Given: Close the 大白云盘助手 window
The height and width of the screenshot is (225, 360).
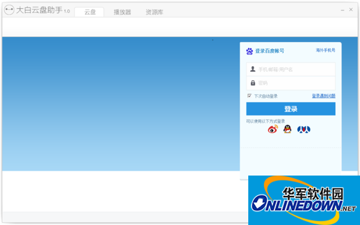Looking at the screenshot, I should click(351, 10).
